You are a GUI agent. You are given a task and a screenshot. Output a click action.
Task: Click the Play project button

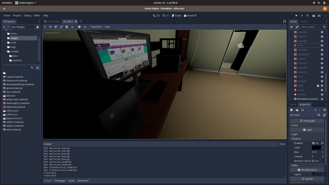pos(296,15)
